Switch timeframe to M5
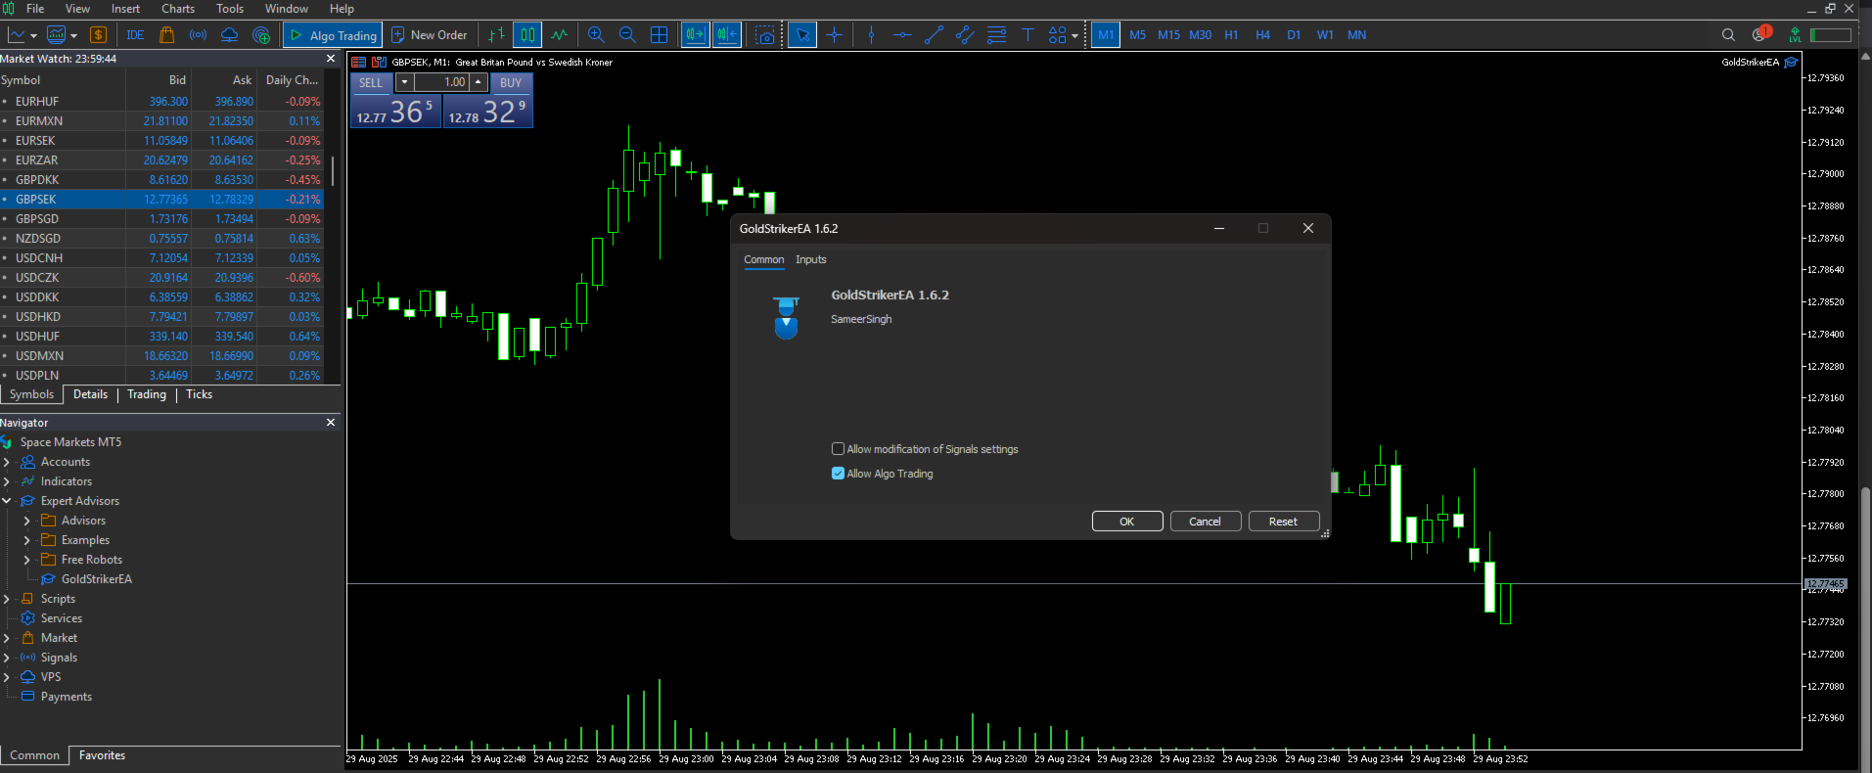Screen dimensions: 1872x773 coord(1137,35)
